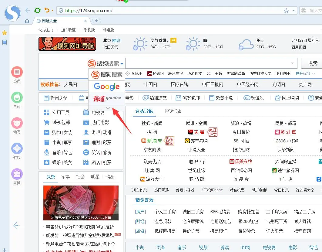The height and width of the screenshot is (252, 322).
Task: Bookmark the page using the address bar star
Action: tap(286, 11)
